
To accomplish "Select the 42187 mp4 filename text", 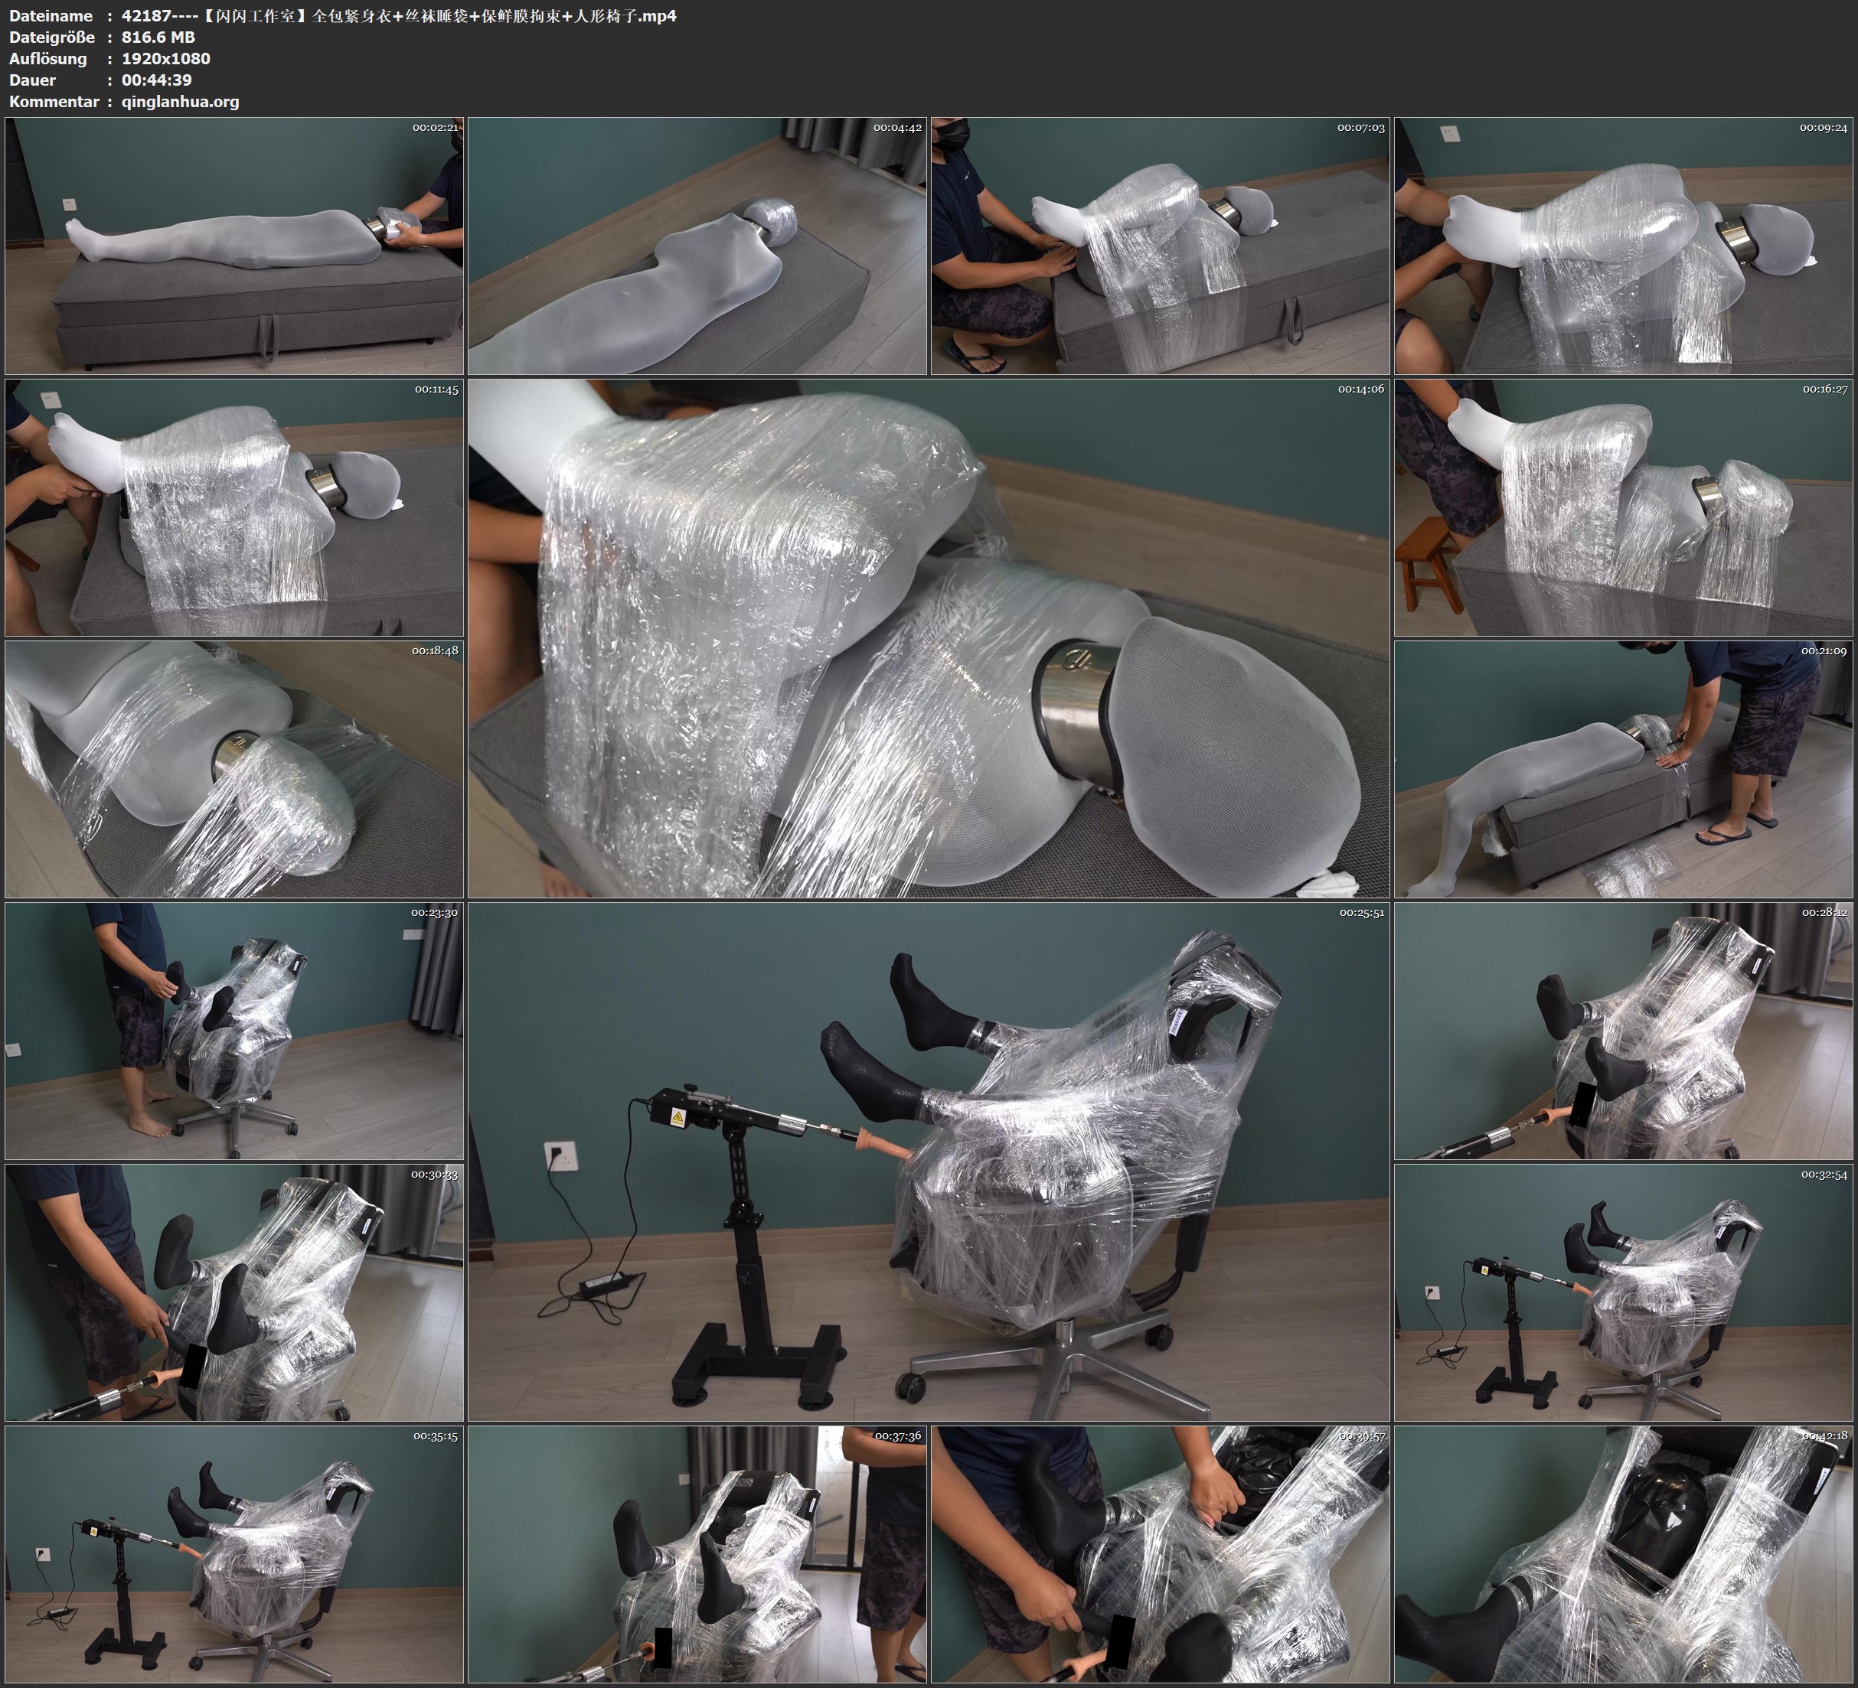I will click(397, 15).
